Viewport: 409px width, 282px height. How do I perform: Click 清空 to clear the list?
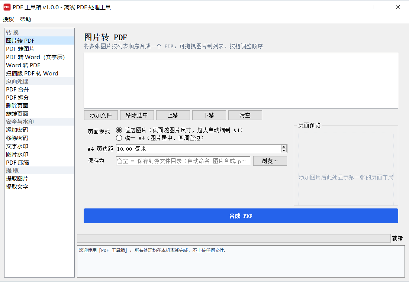tap(245, 115)
